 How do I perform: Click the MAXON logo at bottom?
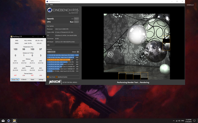click(55, 82)
